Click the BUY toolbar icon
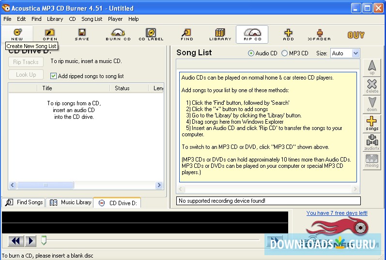This screenshot has height=260, width=386. pos(355,35)
